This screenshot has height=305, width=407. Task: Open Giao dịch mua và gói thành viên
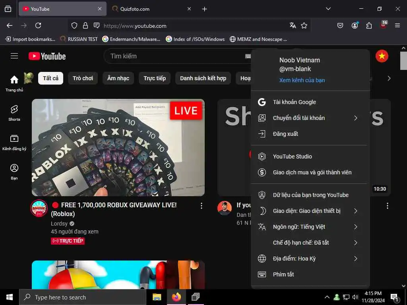310,172
